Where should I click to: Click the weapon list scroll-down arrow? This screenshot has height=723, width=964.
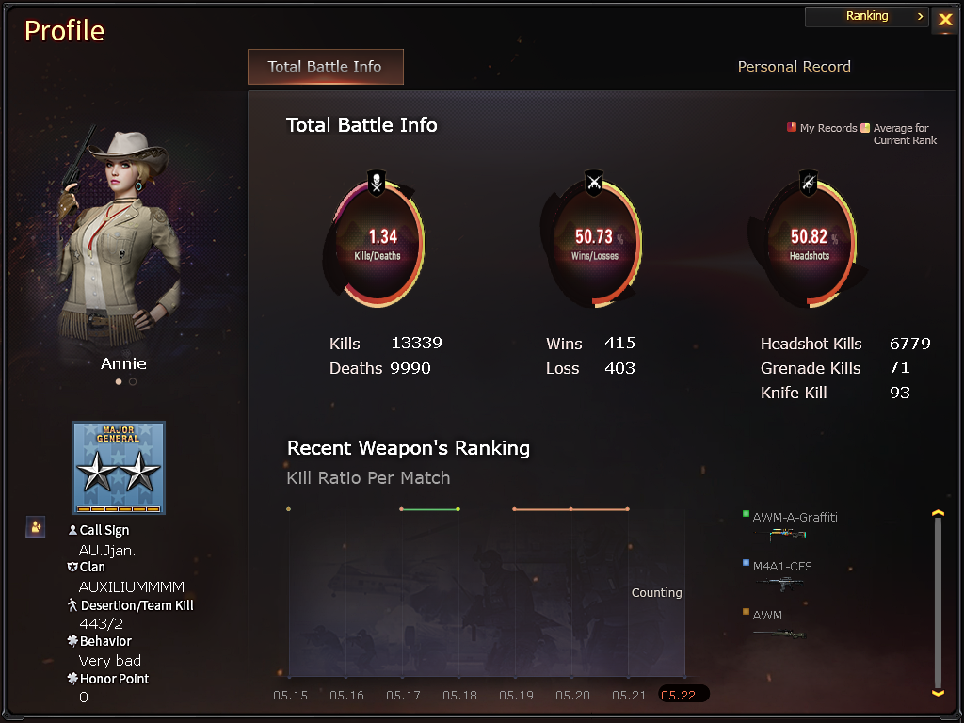pyautogui.click(x=939, y=693)
